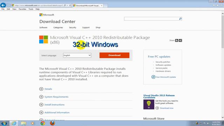Open the browser home icon
The image size is (224, 126).
[214, 5]
